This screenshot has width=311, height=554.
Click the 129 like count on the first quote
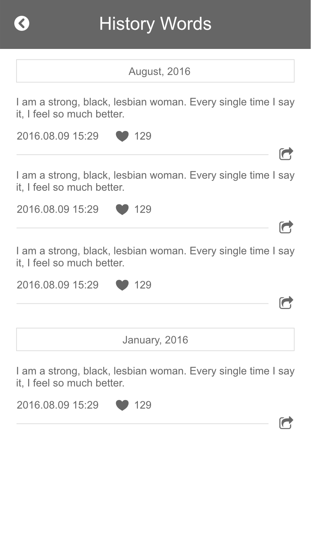pos(143,136)
